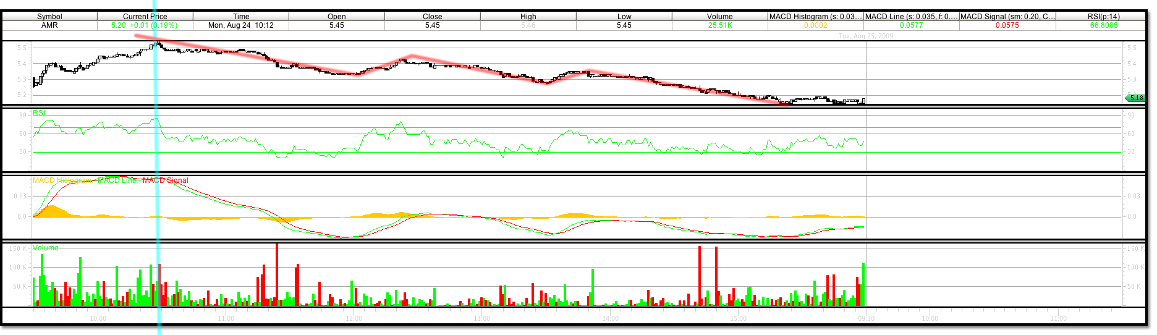Click the green 66.8085 RSI value
The image size is (1157, 335).
1103,25
